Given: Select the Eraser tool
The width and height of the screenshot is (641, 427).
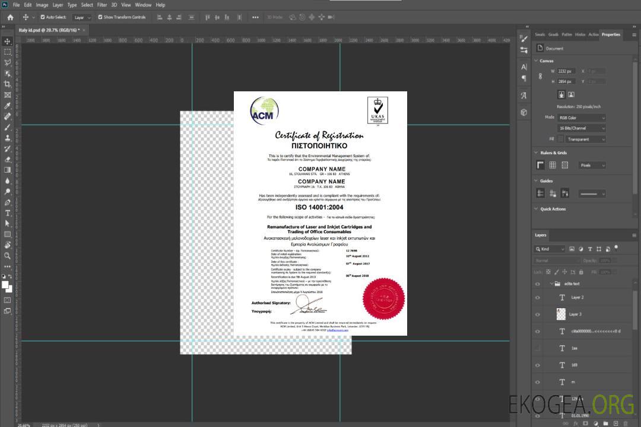Looking at the screenshot, I should 8,160.
